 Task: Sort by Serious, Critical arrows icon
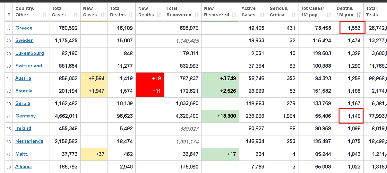click(293, 15)
